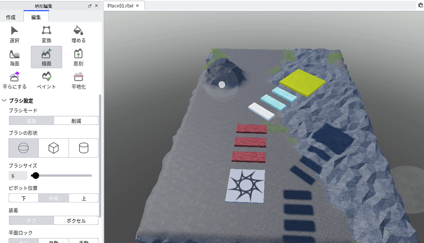Collapse the ブラシ設定 section
The width and height of the screenshot is (424, 243).
[4, 101]
